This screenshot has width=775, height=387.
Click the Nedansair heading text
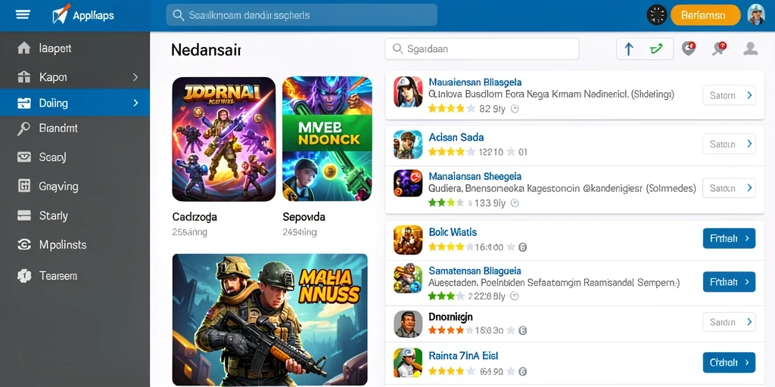206,49
